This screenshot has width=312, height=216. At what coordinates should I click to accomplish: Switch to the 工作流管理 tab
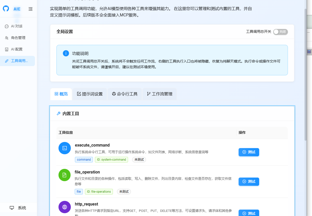(x=160, y=94)
